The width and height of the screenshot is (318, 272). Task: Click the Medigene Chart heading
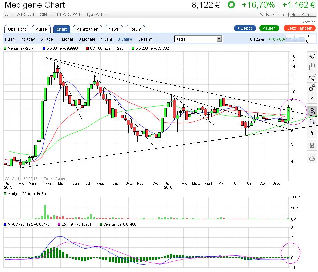(x=35, y=5)
